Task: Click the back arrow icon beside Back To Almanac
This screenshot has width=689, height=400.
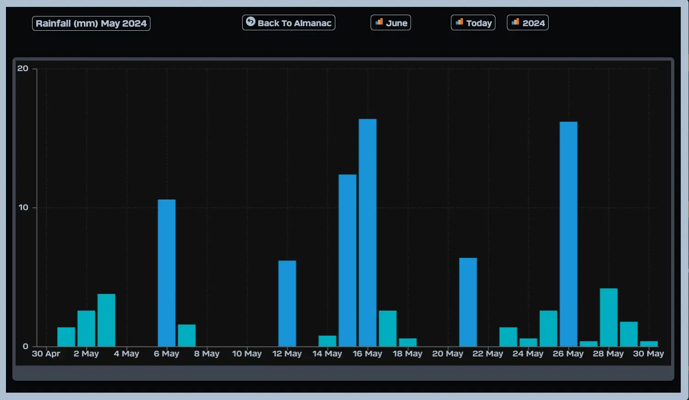Action: [250, 22]
